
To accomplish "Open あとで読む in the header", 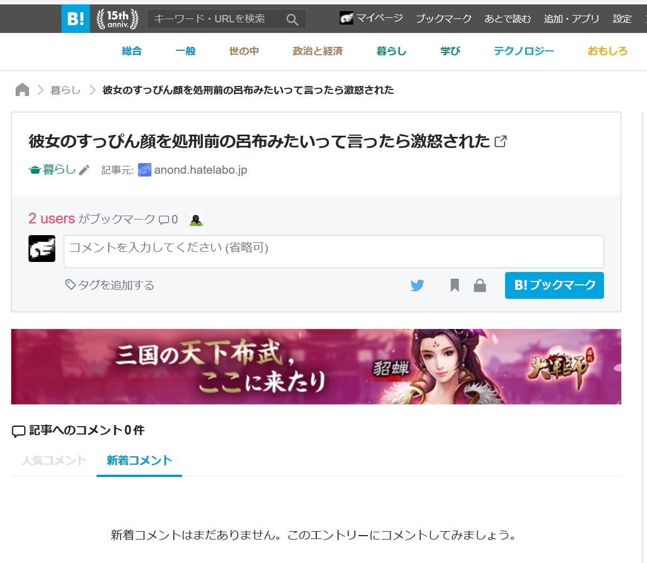I will (507, 18).
